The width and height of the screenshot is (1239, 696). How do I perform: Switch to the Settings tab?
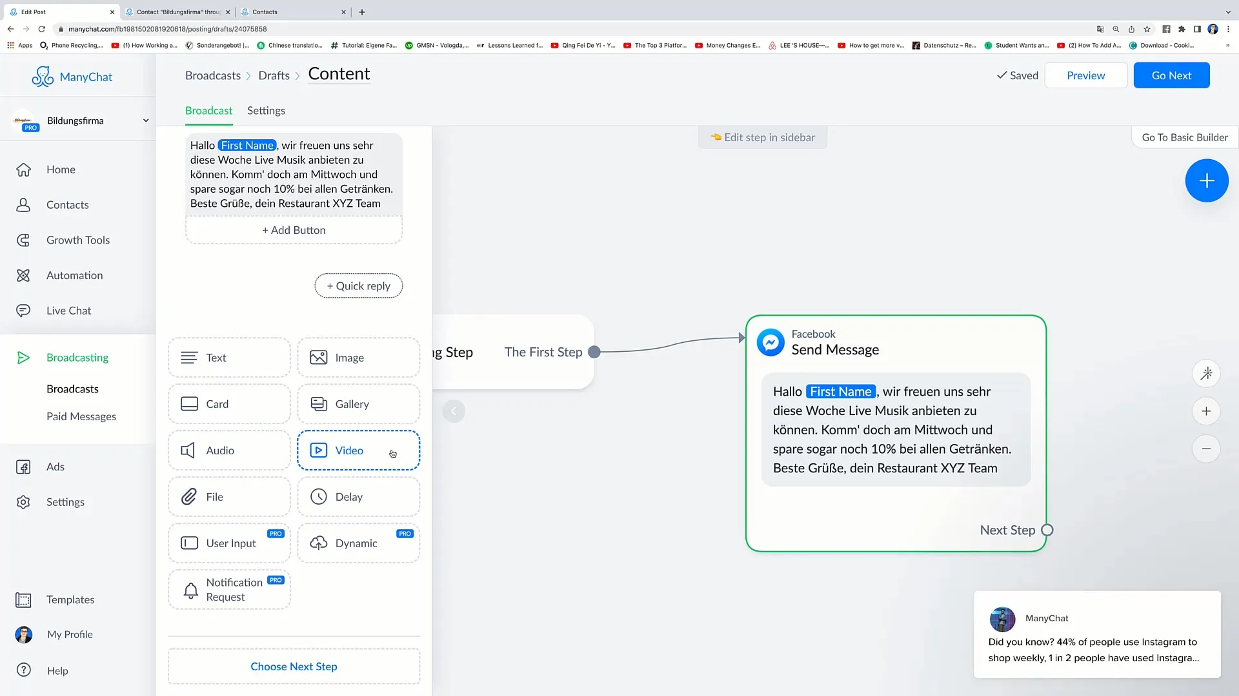pos(267,110)
